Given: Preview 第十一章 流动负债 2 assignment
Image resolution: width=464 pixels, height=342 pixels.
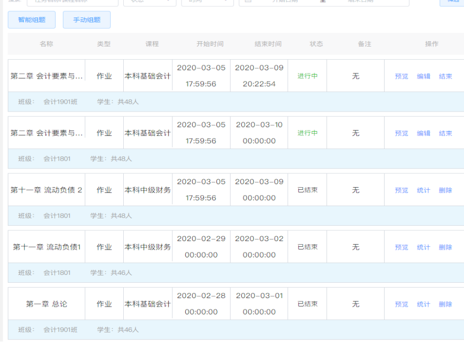Looking at the screenshot, I should click(402, 190).
